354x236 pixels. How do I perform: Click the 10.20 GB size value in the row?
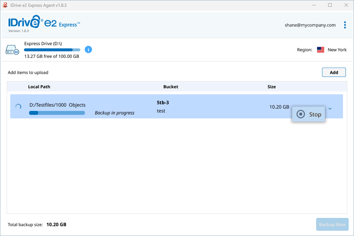click(279, 107)
